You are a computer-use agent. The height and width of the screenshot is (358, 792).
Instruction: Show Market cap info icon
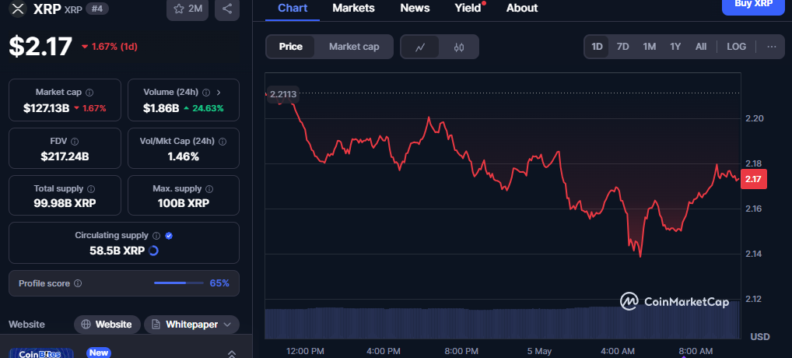point(89,93)
